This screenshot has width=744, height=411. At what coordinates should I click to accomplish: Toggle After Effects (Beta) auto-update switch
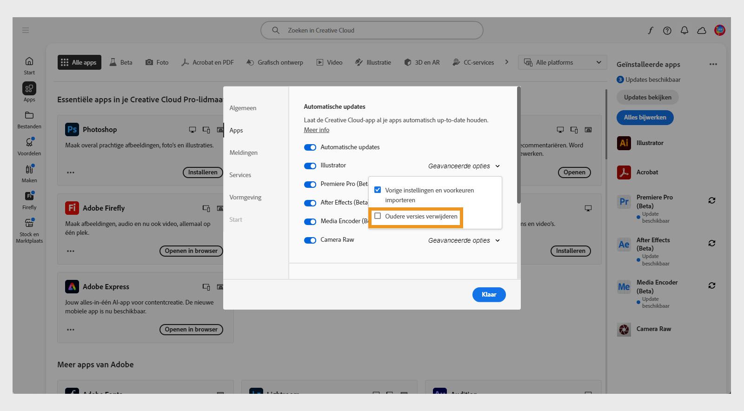click(x=310, y=203)
